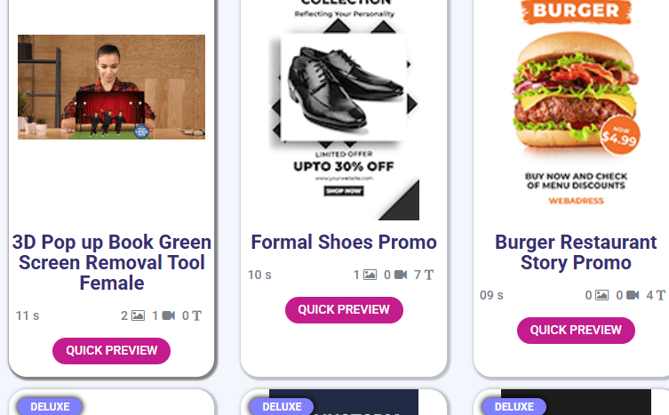Open 3D Pop up Book Green Screen title

[x=111, y=262]
